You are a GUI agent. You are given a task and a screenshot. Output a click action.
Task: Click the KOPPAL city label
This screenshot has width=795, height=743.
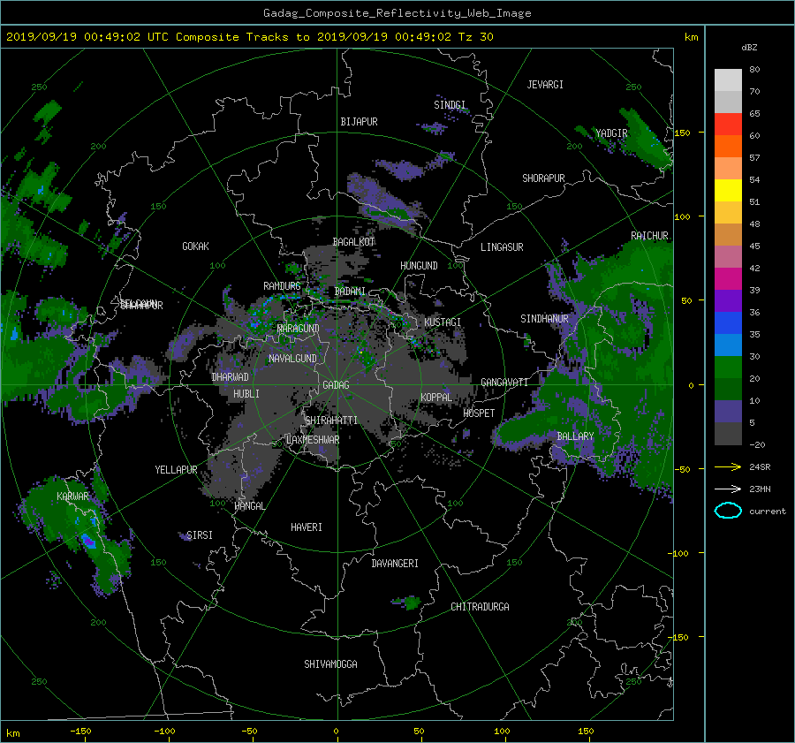(436, 398)
